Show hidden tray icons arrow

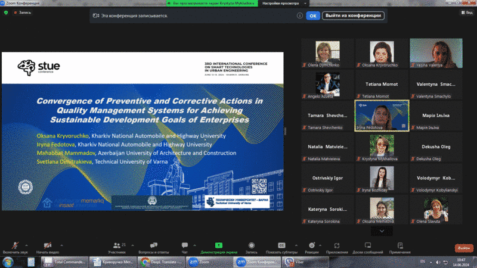(430, 262)
